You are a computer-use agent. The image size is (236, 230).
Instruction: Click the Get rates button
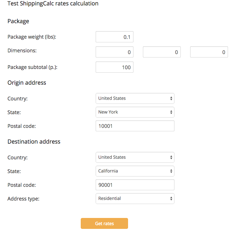tap(104, 223)
